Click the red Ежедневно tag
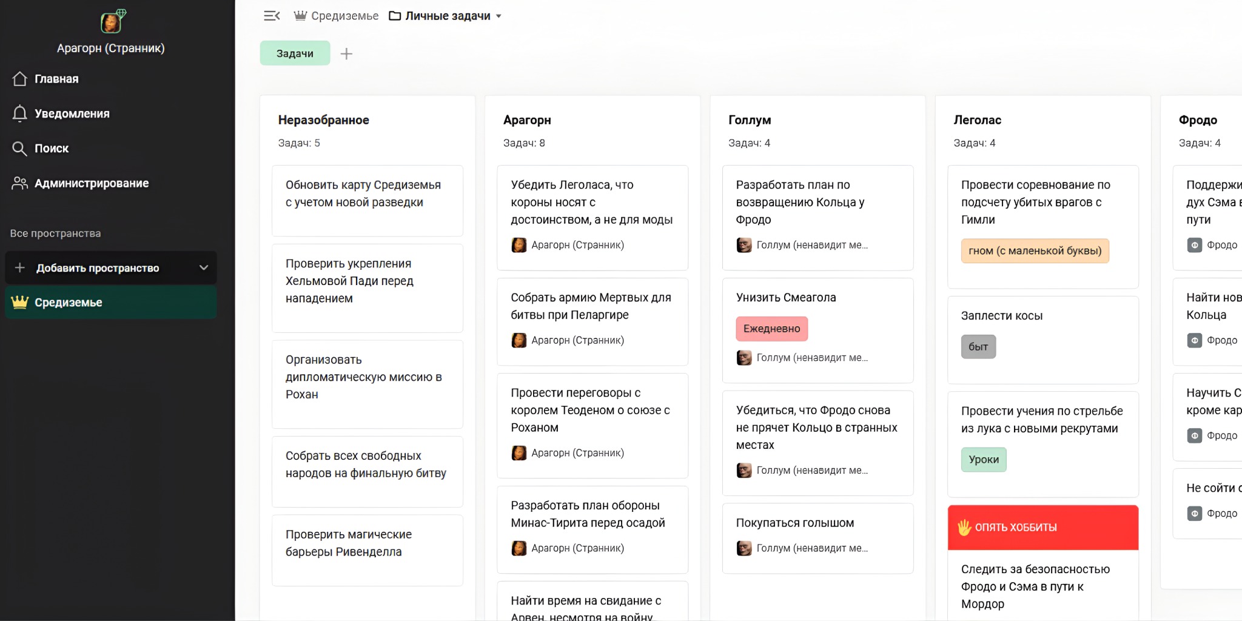 coord(772,329)
